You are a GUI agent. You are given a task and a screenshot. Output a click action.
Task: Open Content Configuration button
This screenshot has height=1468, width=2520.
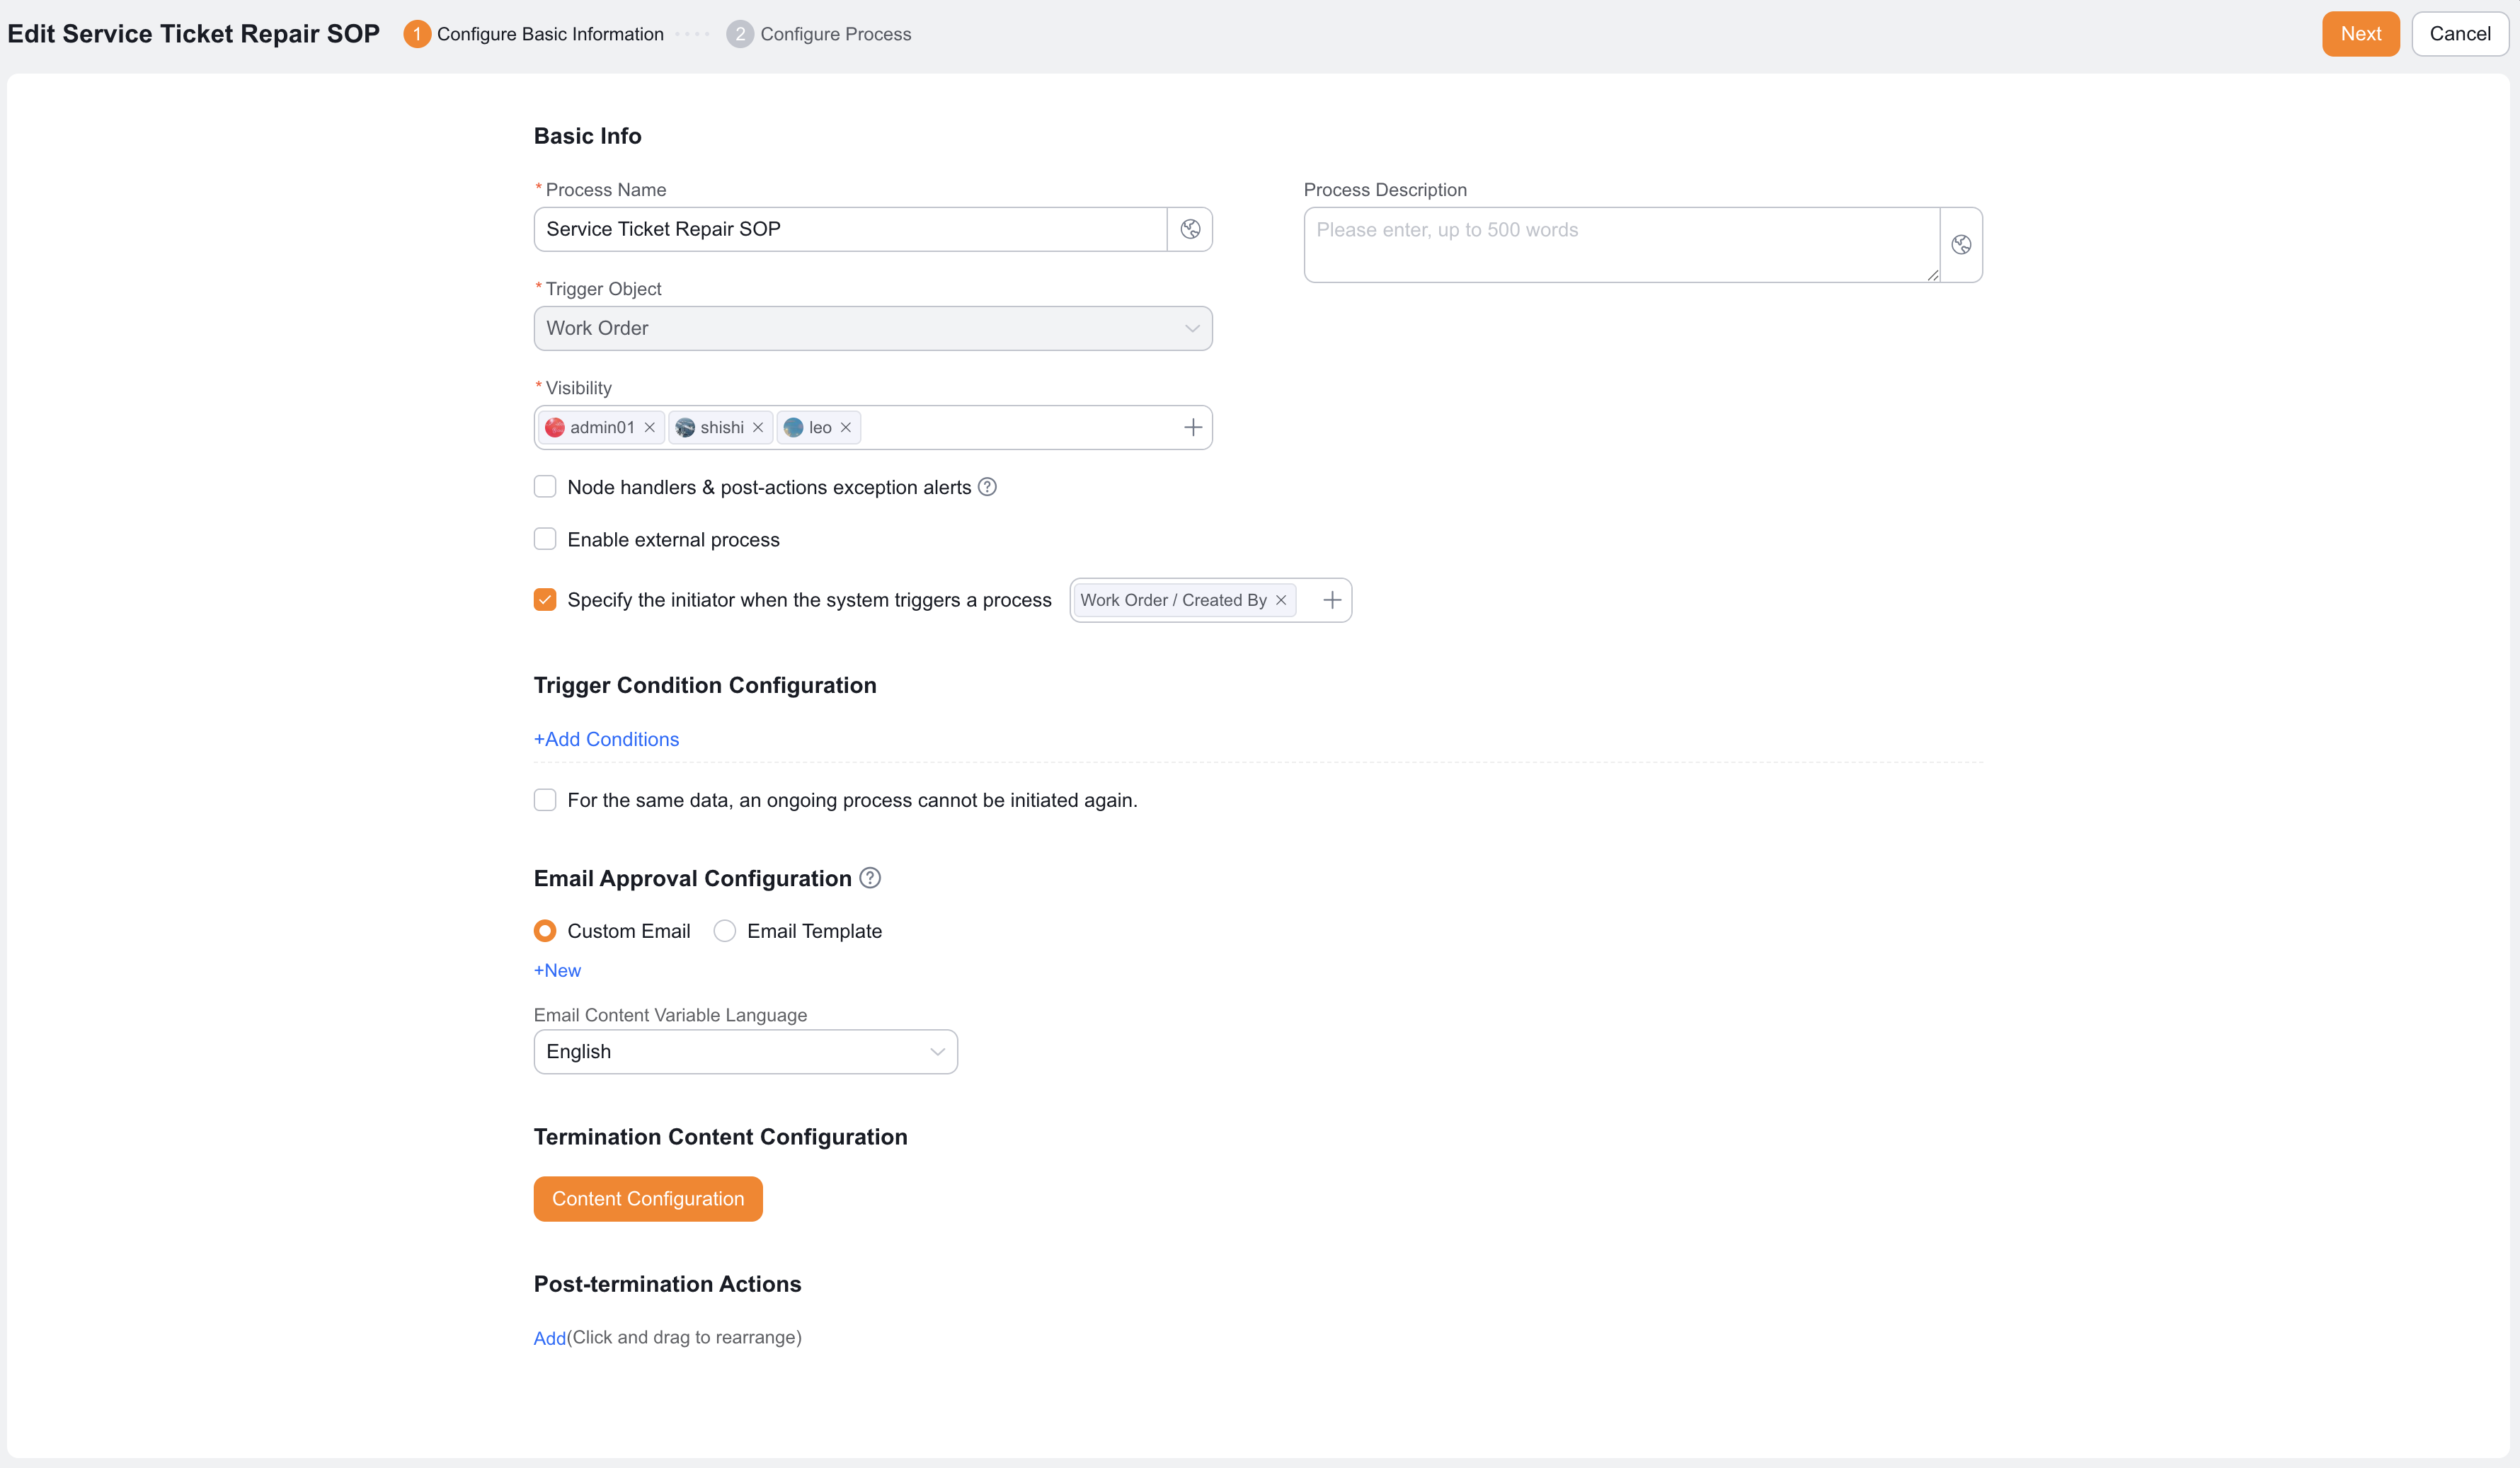click(x=648, y=1199)
